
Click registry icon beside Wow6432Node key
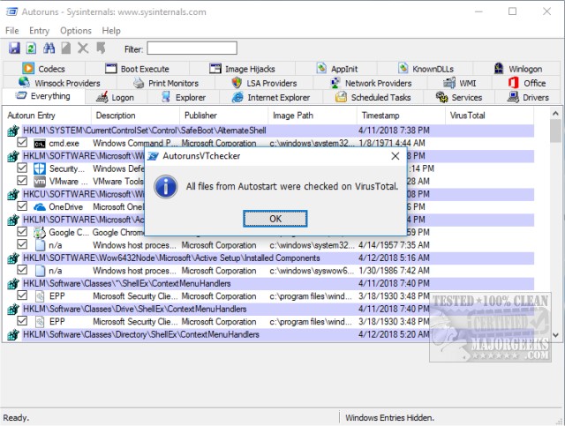tap(13, 258)
